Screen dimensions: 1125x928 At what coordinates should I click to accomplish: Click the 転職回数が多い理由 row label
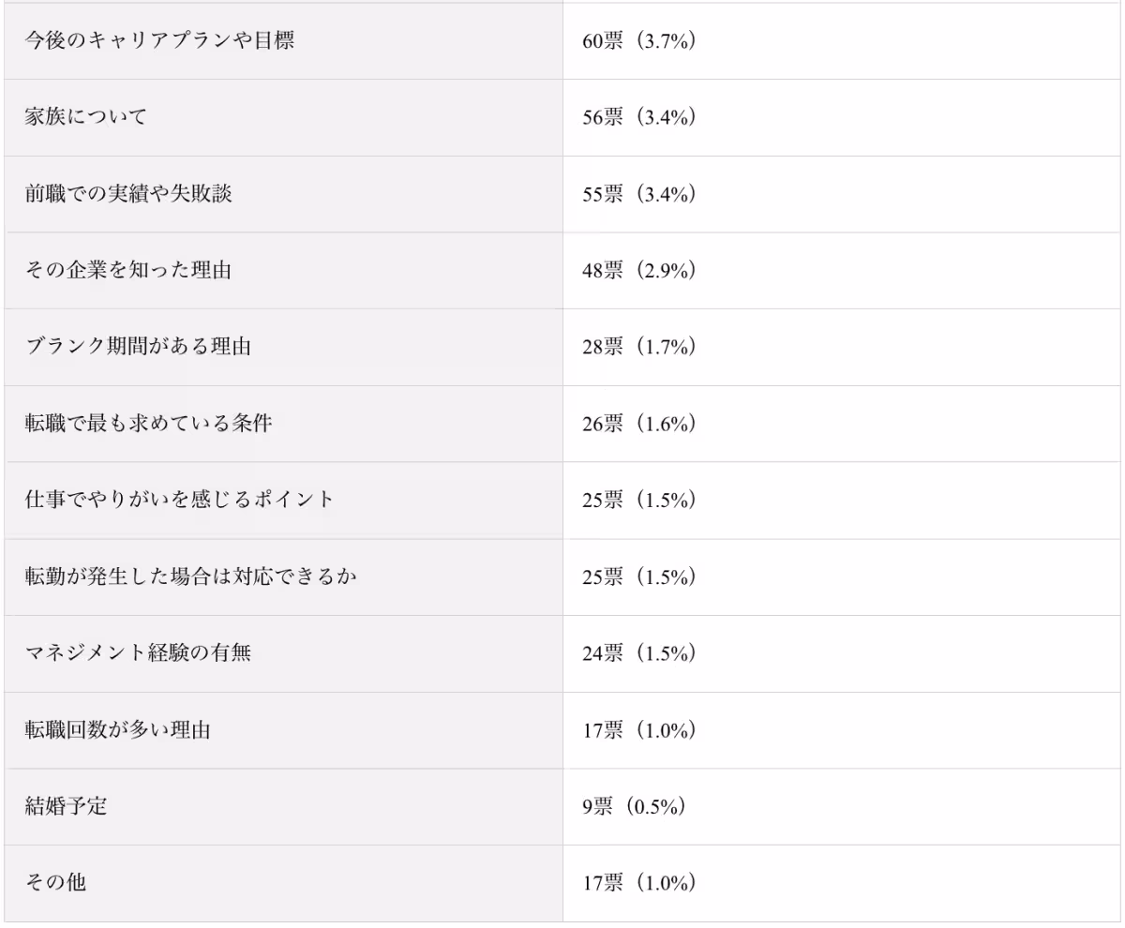click(118, 729)
